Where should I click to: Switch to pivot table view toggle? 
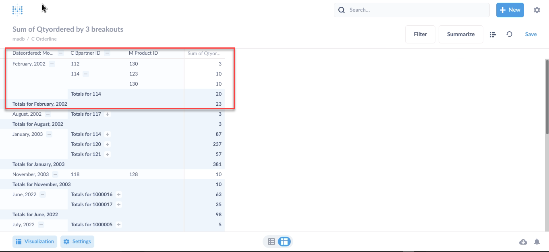pyautogui.click(x=284, y=242)
